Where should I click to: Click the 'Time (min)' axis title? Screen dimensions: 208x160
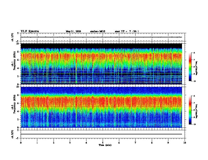pyautogui.click(x=105, y=145)
